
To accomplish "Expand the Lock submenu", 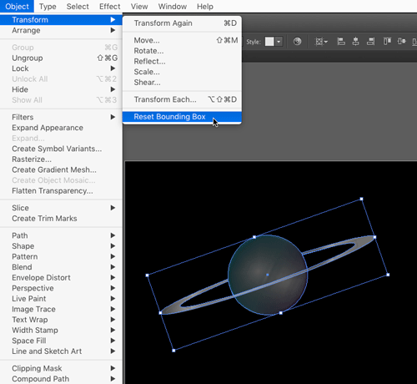I will click(x=61, y=68).
